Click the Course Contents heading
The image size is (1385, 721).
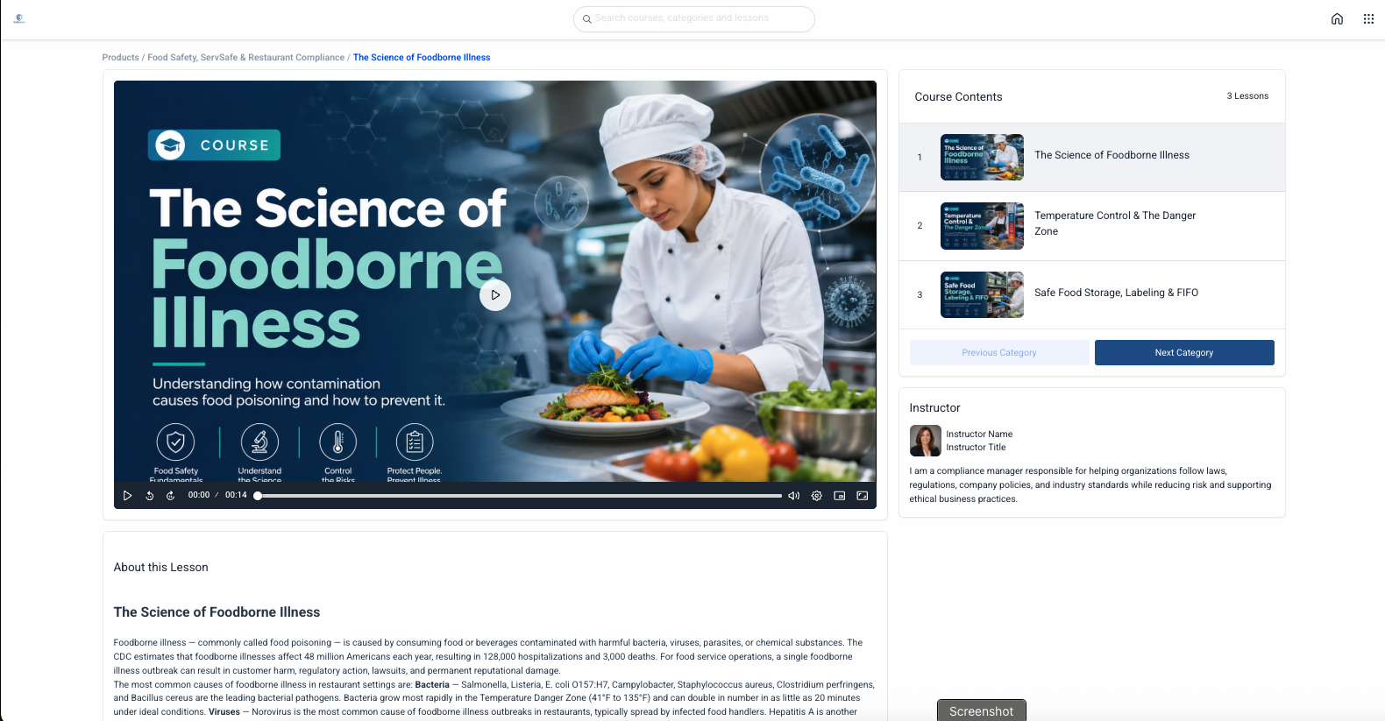point(958,97)
